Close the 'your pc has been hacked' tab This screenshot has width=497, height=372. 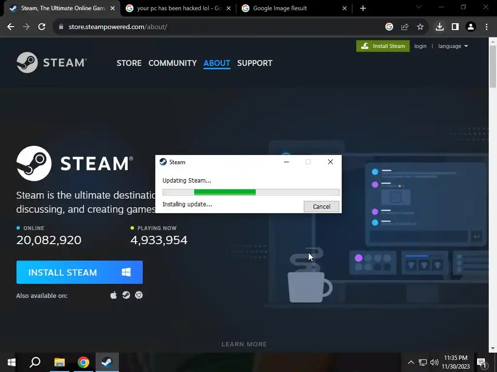click(x=229, y=8)
